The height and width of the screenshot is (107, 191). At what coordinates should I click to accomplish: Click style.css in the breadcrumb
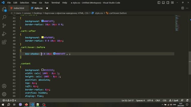tap(99, 13)
